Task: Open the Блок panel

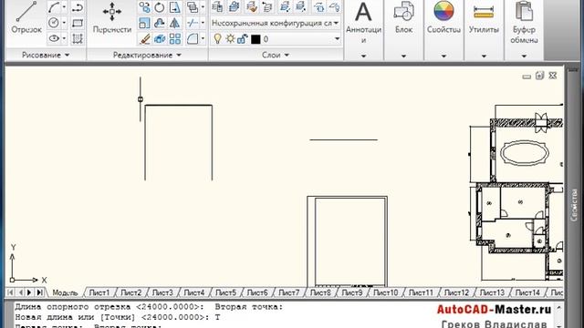Action: click(403, 30)
